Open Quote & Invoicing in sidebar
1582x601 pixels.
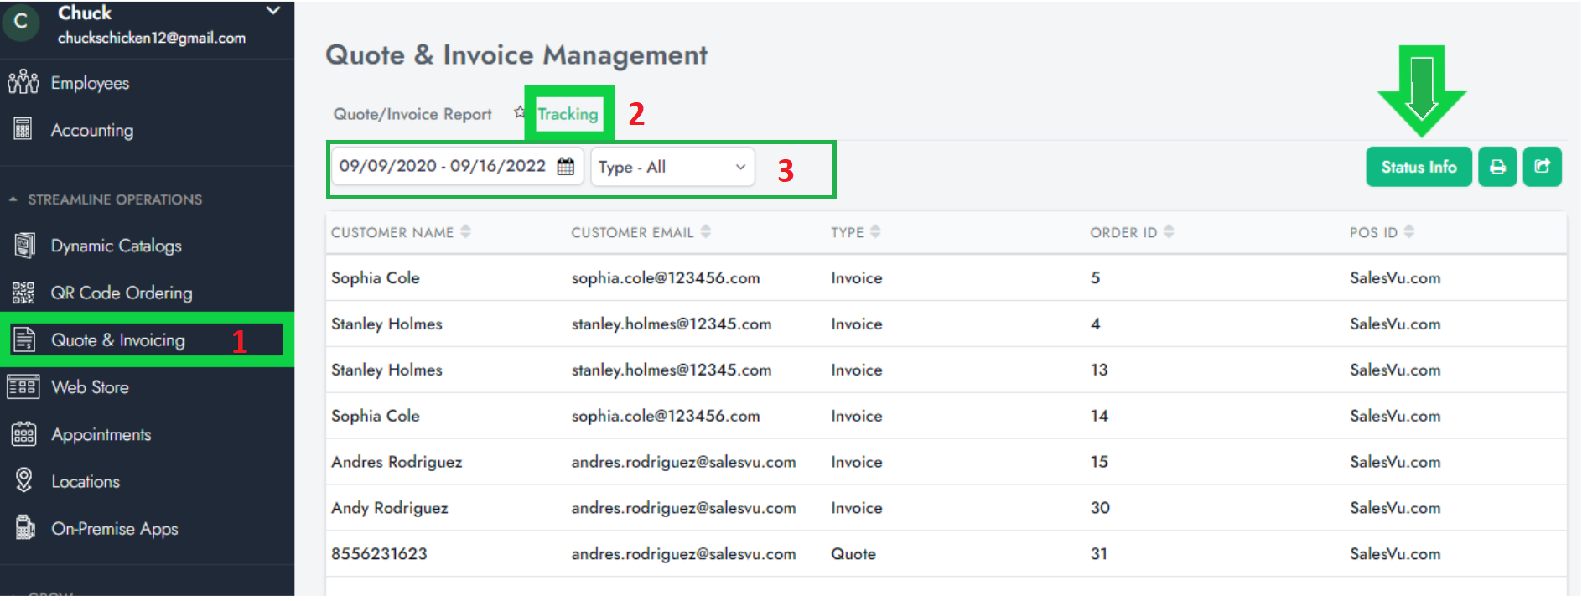coord(117,339)
